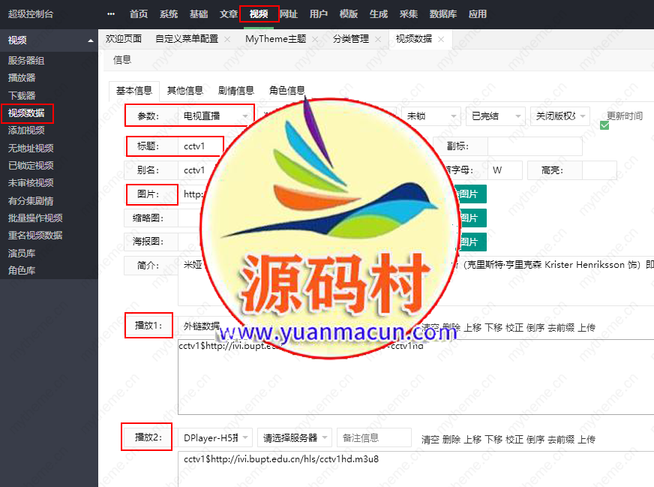Click 上传 in the 播放1 row

pos(586,327)
